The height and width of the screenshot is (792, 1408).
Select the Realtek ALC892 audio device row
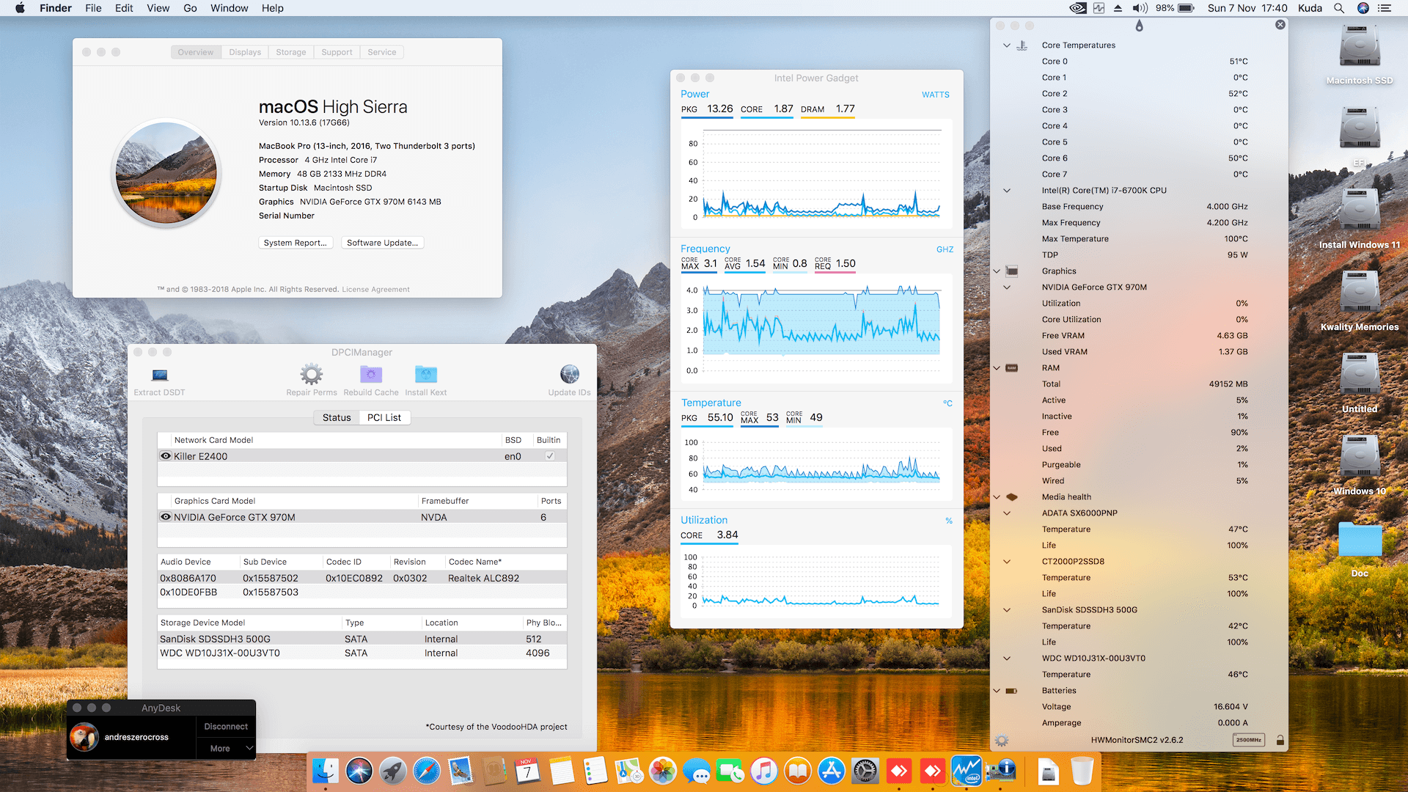click(x=362, y=578)
